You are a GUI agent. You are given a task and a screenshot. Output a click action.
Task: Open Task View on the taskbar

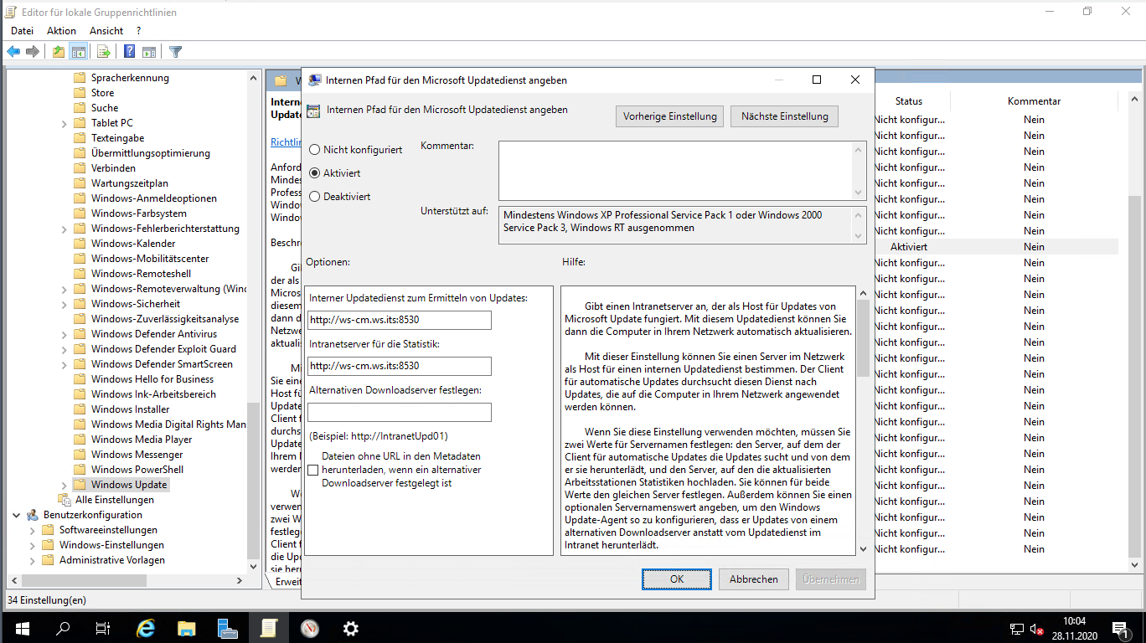(103, 628)
